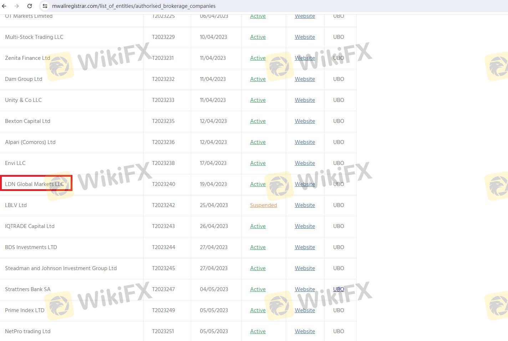Click the browser forward arrow

(x=17, y=6)
